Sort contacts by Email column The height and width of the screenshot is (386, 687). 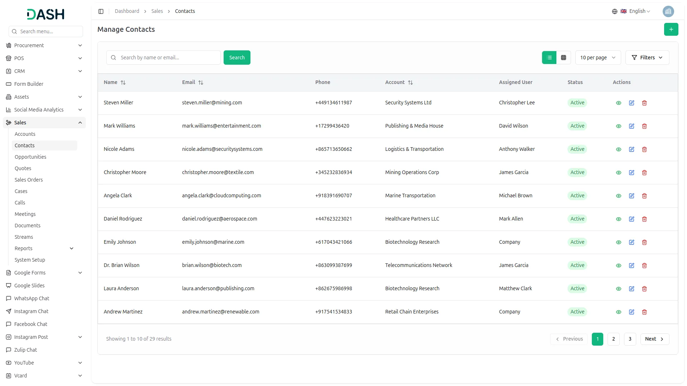201,83
